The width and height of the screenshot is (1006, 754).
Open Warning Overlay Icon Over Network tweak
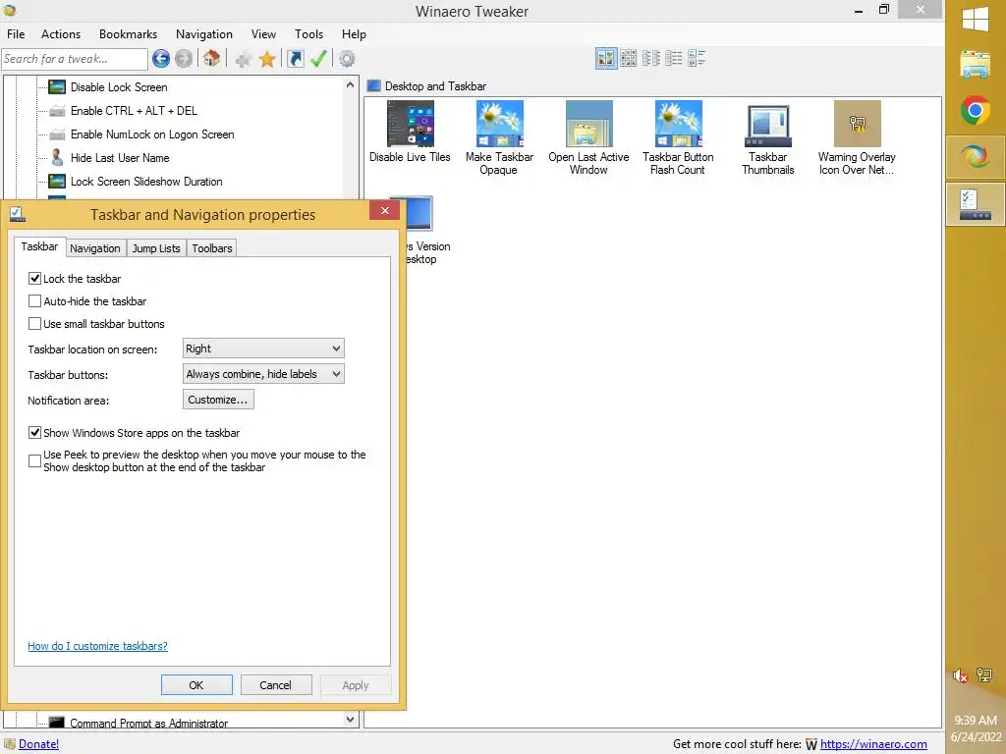point(857,137)
